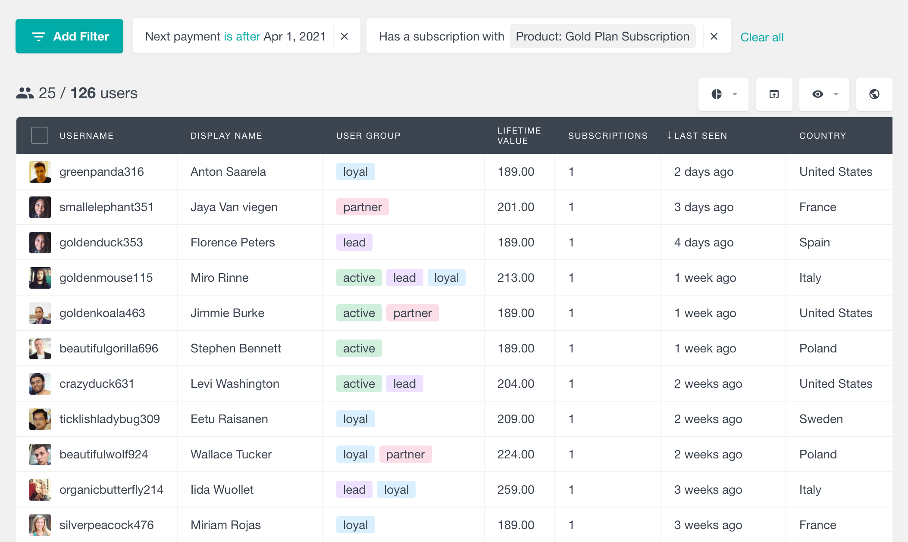Screen dimensions: 908x542
Task: Click the active tag for Miro Rinne
Action: pos(359,277)
